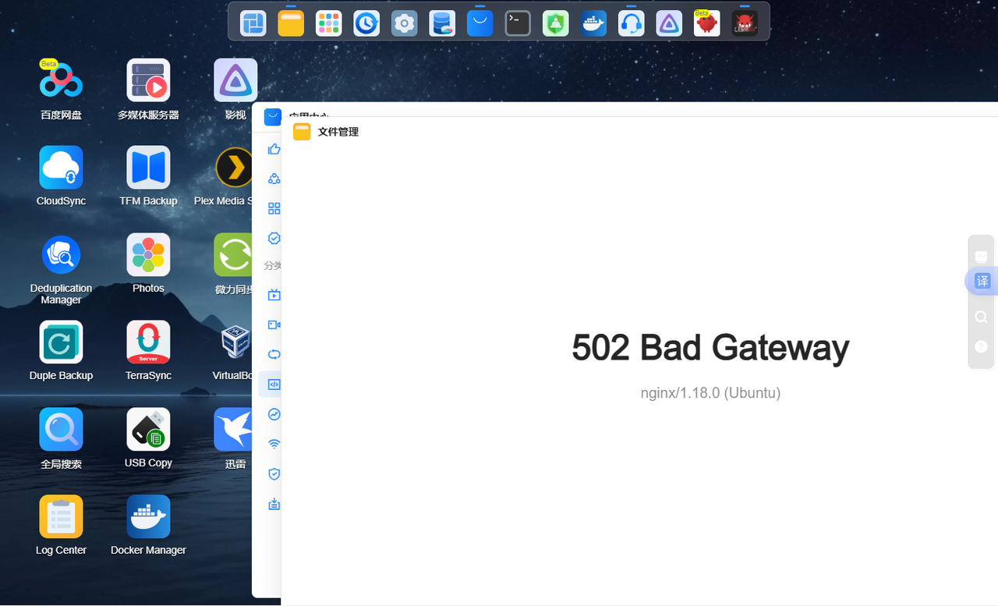Click the 文件管理 window title text
This screenshot has height=606, width=998.
[338, 132]
